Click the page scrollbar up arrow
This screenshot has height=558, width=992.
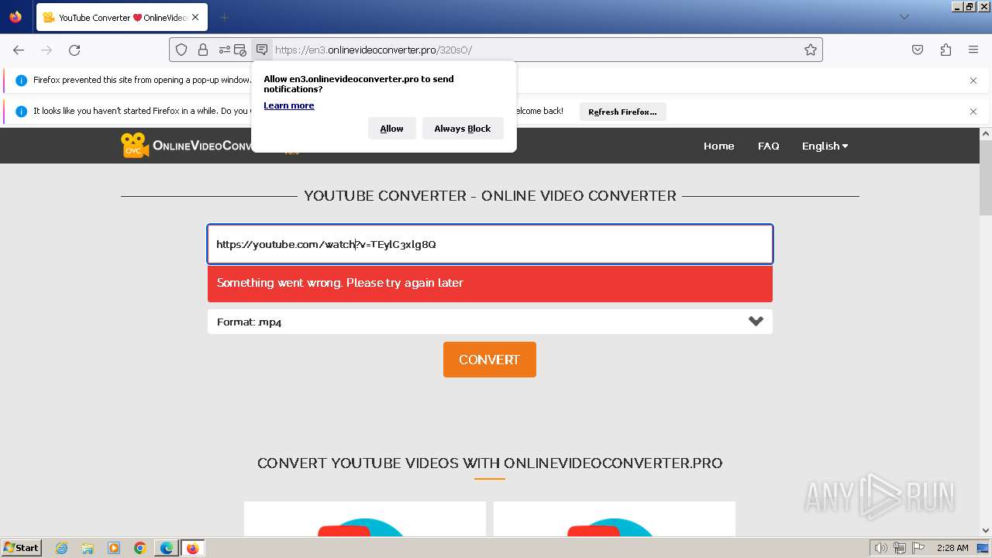[x=985, y=133]
